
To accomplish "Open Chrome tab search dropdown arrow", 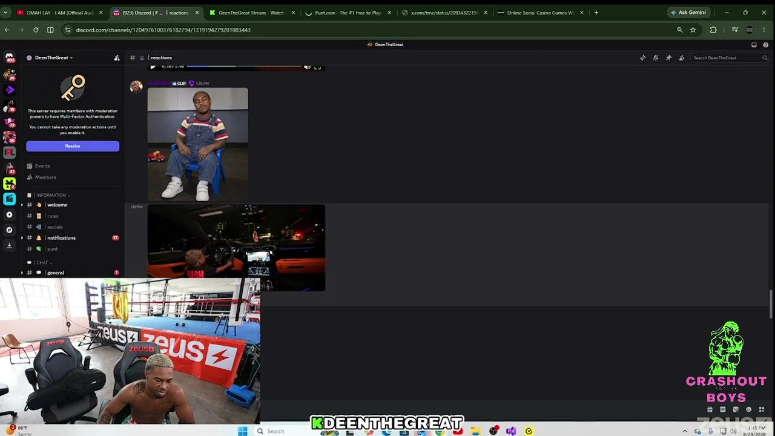I will (7, 13).
